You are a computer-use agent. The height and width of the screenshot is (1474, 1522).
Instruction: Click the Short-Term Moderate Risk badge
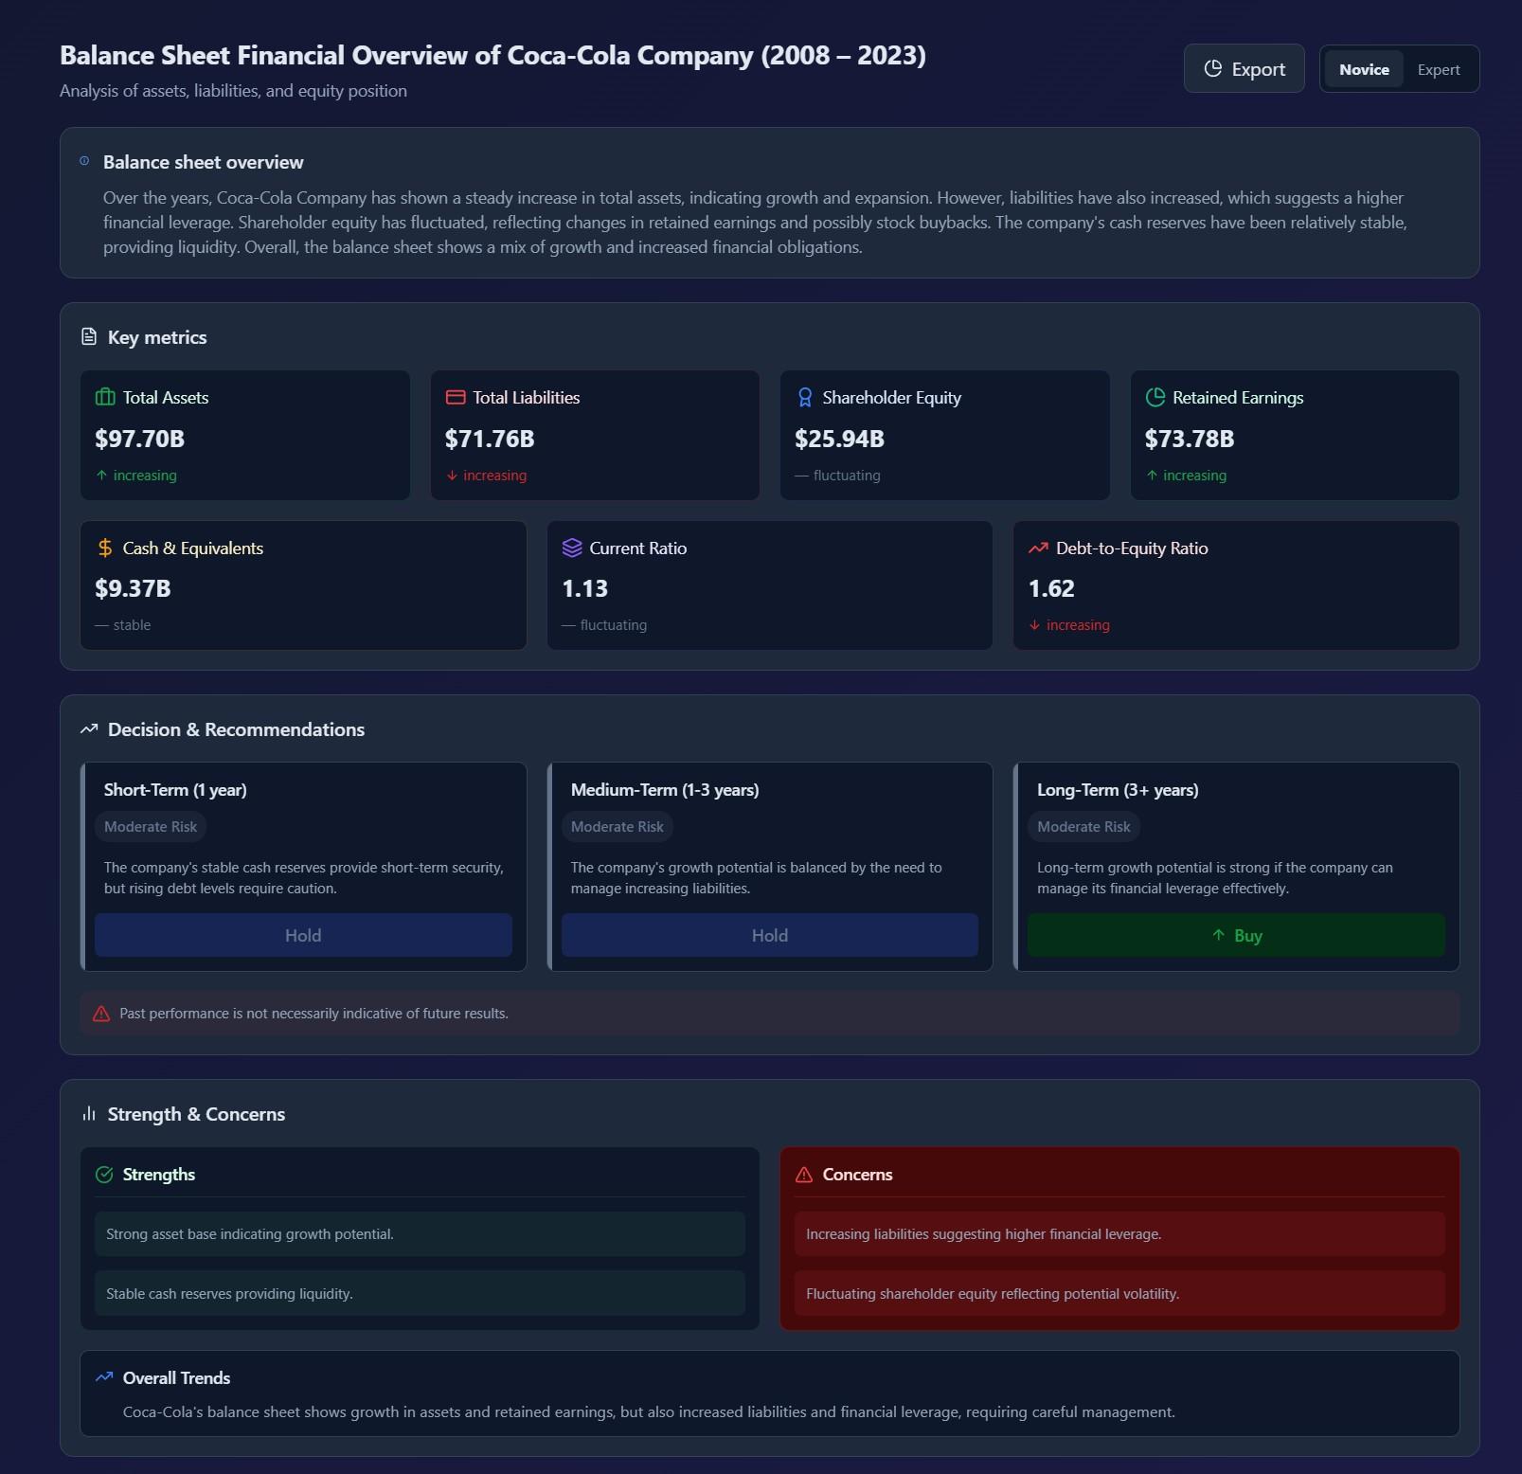click(151, 826)
